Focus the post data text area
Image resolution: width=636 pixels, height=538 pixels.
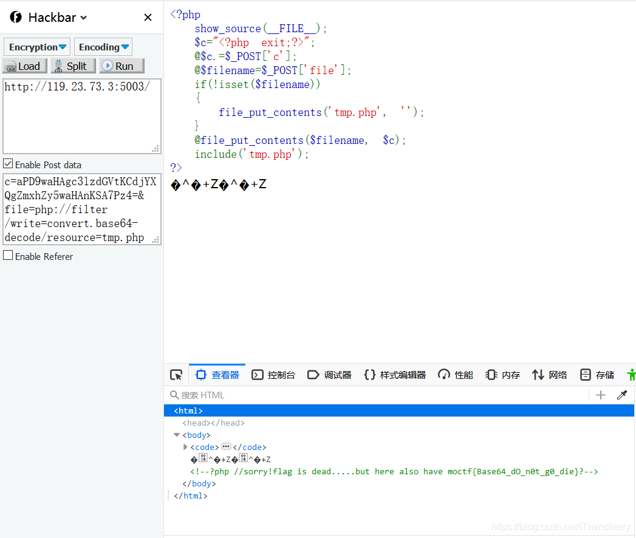tap(82, 209)
